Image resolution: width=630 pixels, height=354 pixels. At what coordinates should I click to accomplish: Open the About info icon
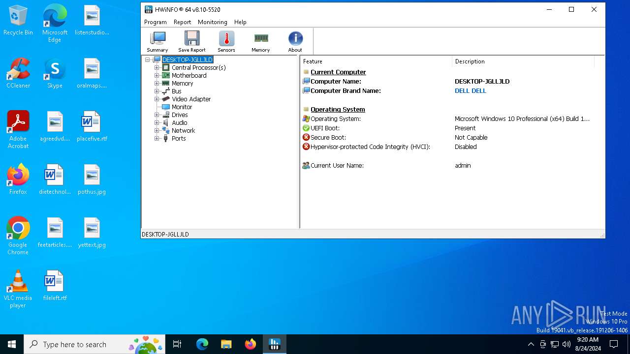click(x=295, y=41)
